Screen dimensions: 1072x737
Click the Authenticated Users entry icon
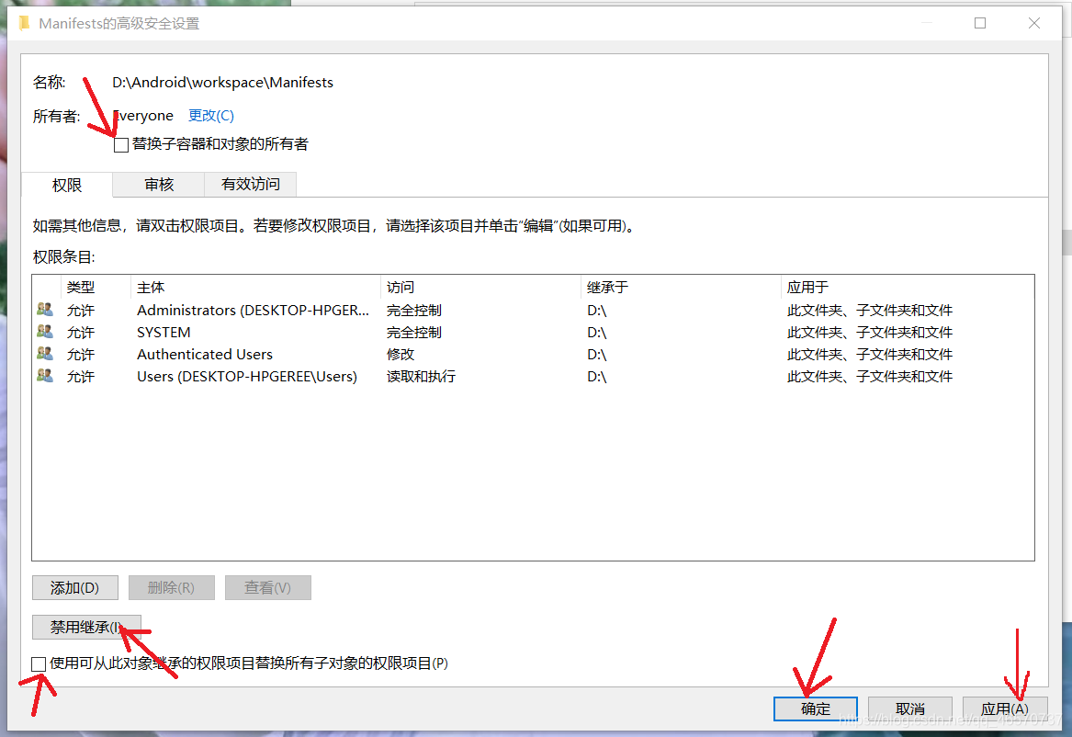(45, 354)
